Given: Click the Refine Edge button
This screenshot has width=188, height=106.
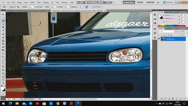Looking at the screenshot, I should click(x=97, y=7).
